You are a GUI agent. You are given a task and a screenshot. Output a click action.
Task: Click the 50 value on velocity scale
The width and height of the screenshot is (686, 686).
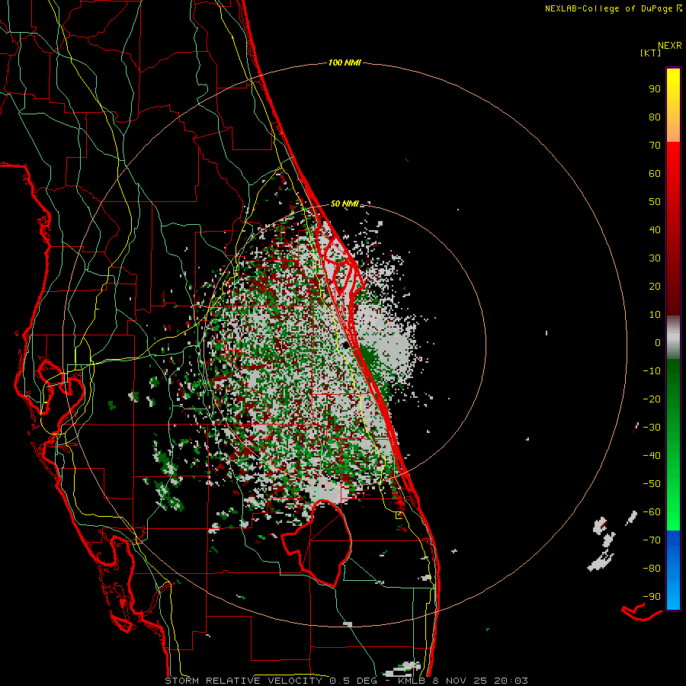click(x=655, y=202)
